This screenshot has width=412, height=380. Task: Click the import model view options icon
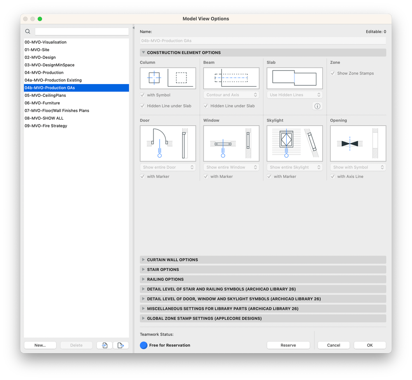pyautogui.click(x=105, y=345)
